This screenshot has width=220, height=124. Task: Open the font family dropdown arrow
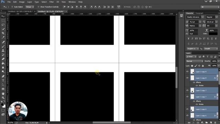pyautogui.click(x=202, y=17)
